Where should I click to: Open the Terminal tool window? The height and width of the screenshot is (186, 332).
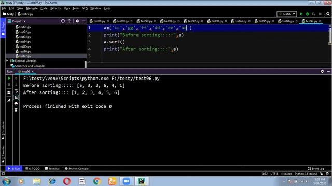(x=52, y=169)
